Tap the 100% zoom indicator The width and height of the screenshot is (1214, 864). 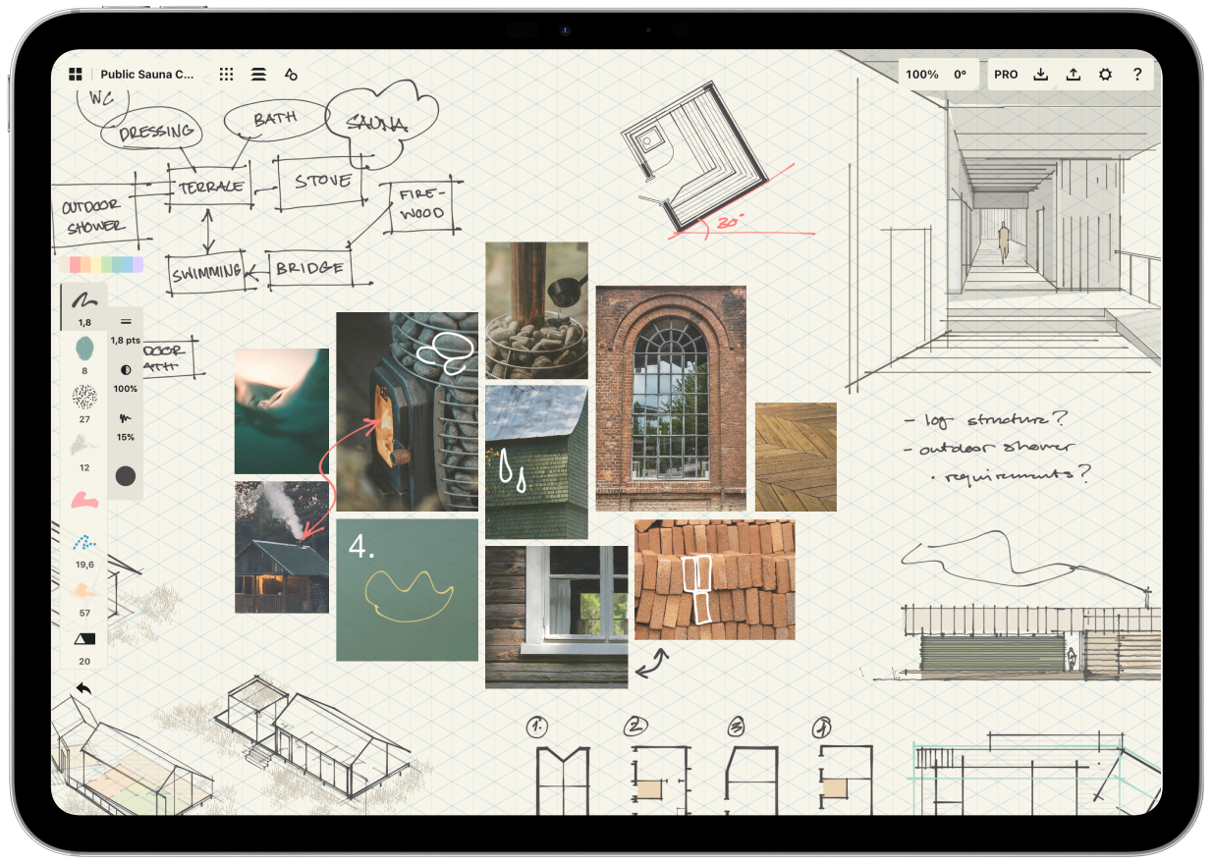click(x=922, y=75)
